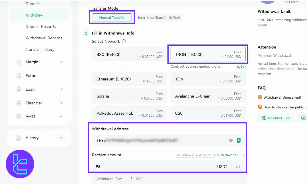This screenshot has width=307, height=184.
Task: Select Normal Transfer mode
Action: 112,17
